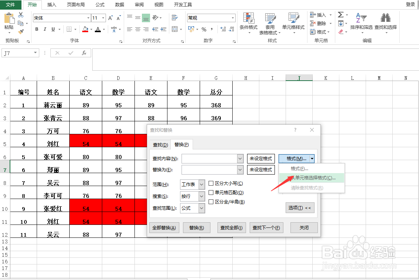Click the Cut scissors icon
This screenshot has height=280, width=419.
[x=21, y=15]
